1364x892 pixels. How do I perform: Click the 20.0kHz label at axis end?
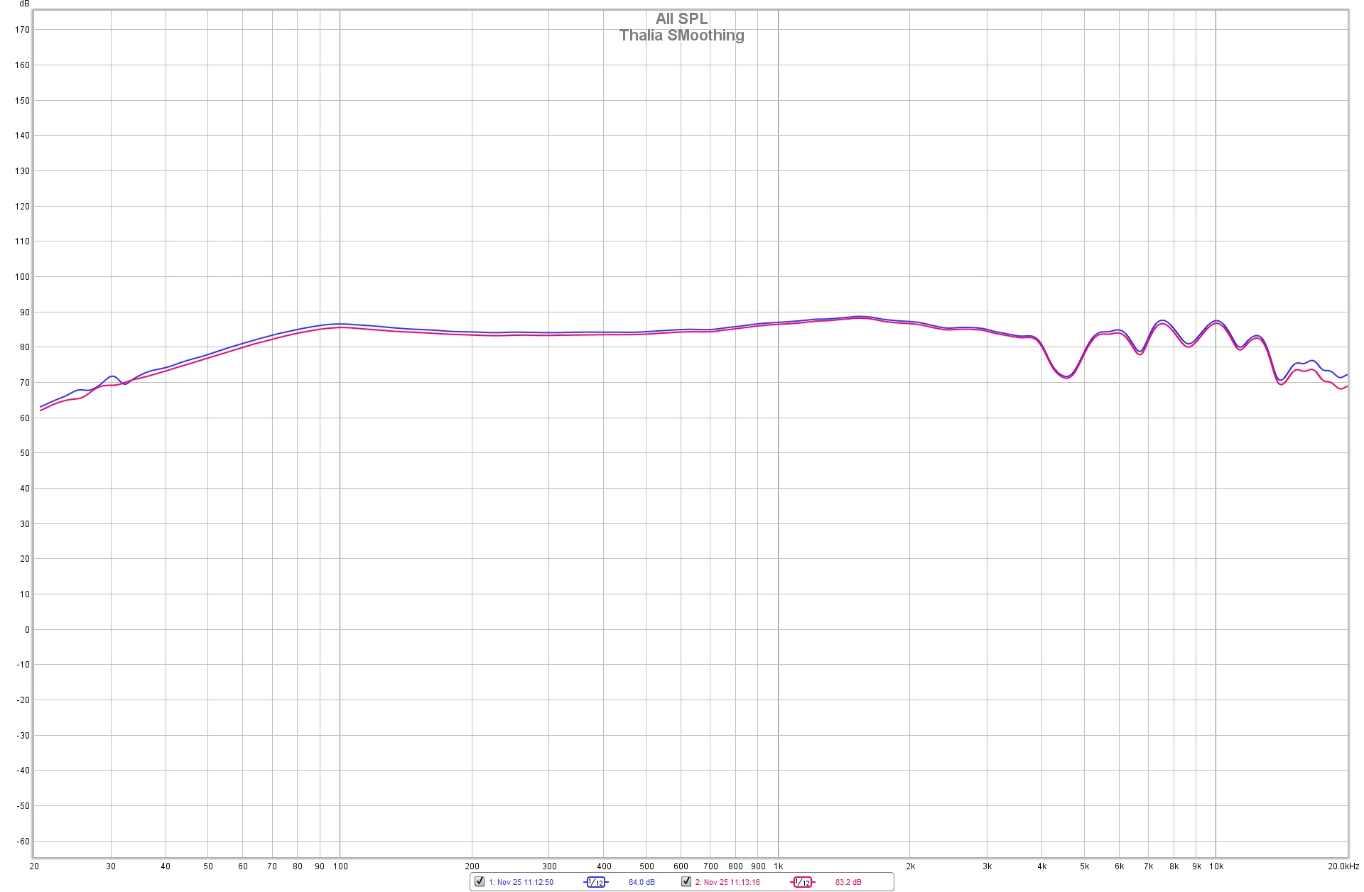(1343, 866)
